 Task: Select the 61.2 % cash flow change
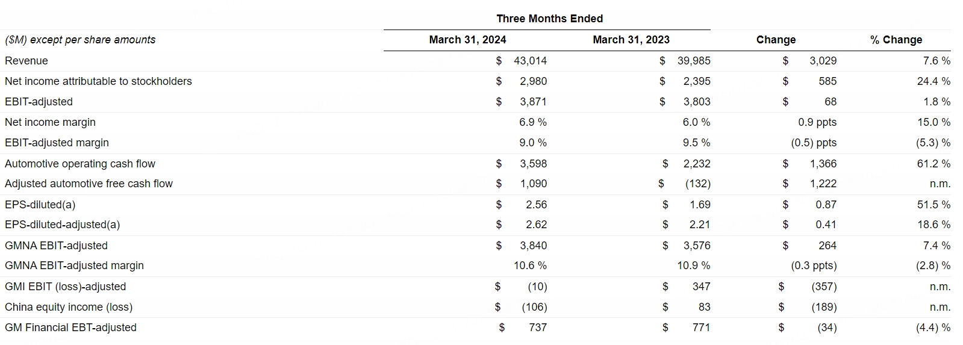click(933, 164)
